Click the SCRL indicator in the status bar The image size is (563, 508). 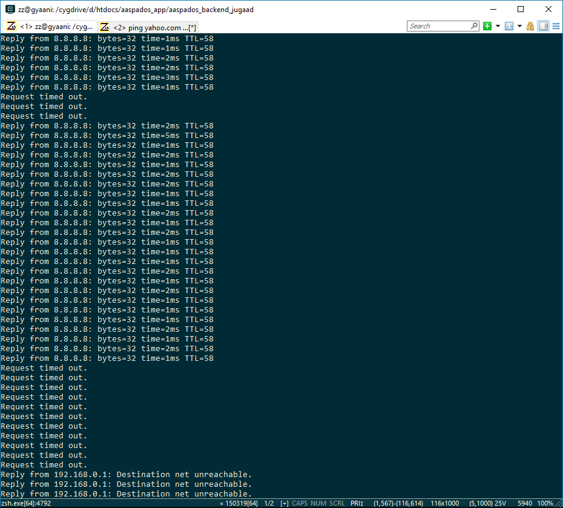[x=337, y=503]
